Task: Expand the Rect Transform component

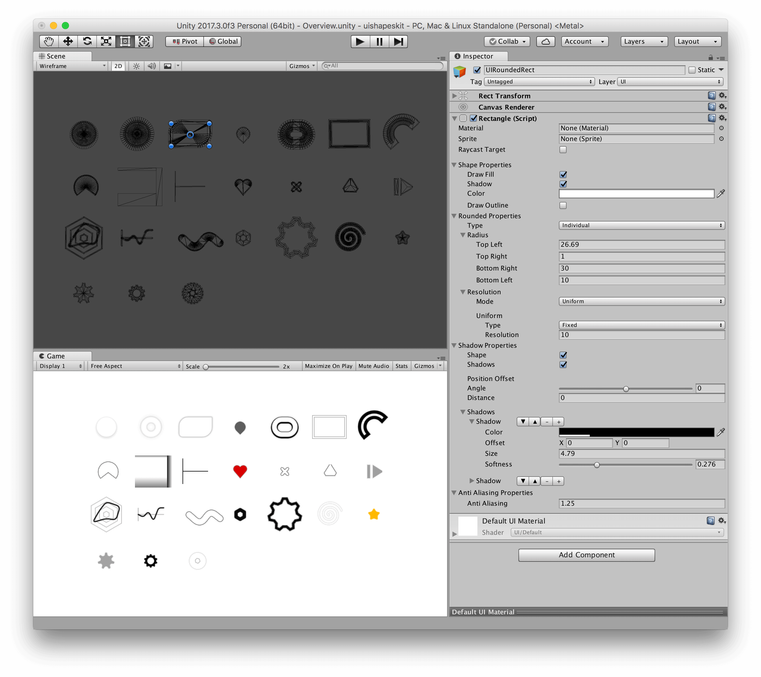Action: click(x=454, y=96)
